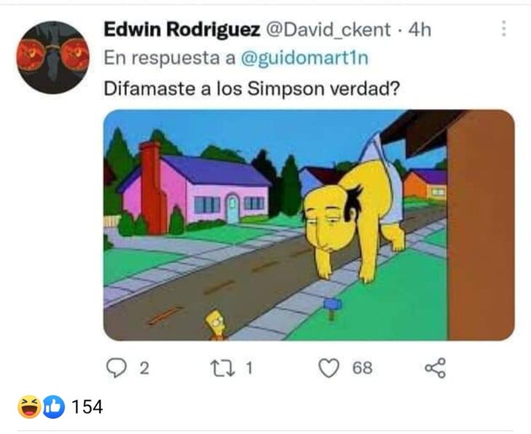
Task: Open the share icon on tweet
Action: (x=436, y=368)
